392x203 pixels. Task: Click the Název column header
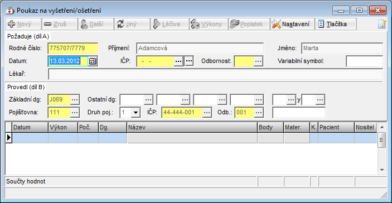pos(192,127)
